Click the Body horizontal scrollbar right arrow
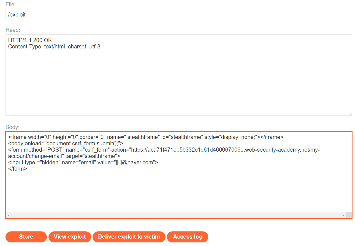The height and width of the screenshot is (246, 355). click(343, 215)
